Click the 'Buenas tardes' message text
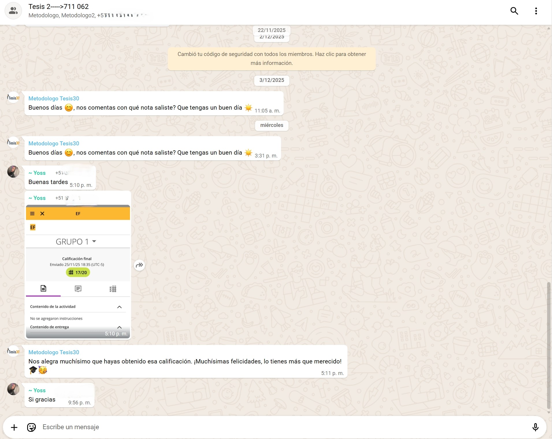 click(x=48, y=182)
